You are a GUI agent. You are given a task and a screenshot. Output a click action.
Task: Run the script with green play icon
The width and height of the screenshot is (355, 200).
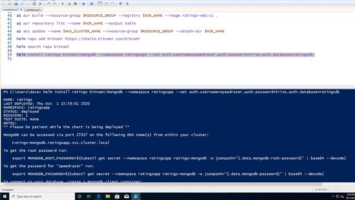coord(63,4)
